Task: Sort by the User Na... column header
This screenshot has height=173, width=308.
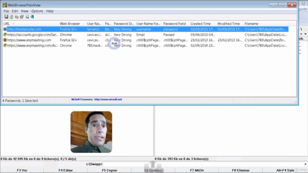Action: pos(95,24)
